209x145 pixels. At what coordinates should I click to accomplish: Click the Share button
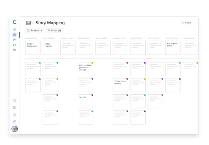pos(187,23)
